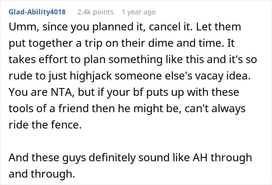Click the word "something" in third line
Viewport: 272px width, 185px height.
click(x=136, y=60)
